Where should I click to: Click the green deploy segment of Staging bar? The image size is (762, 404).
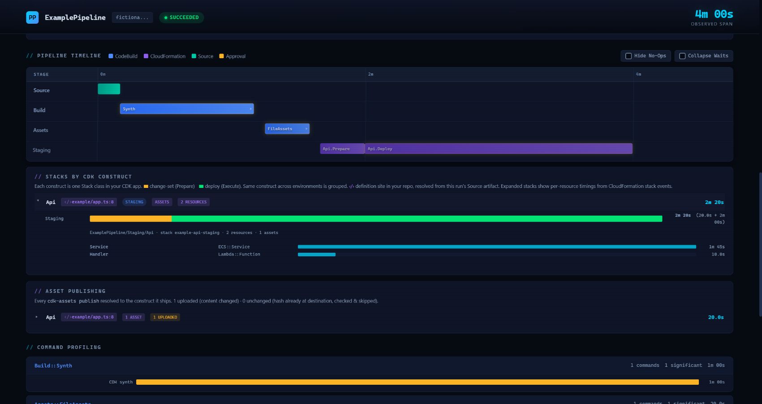tap(417, 219)
